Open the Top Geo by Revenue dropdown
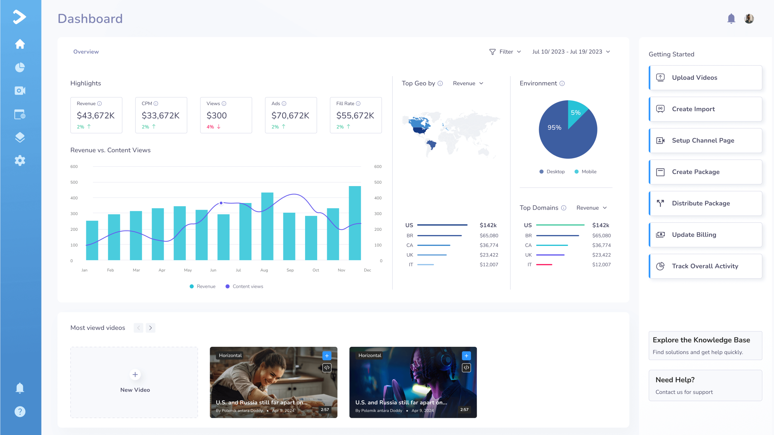The height and width of the screenshot is (435, 774). [468, 83]
